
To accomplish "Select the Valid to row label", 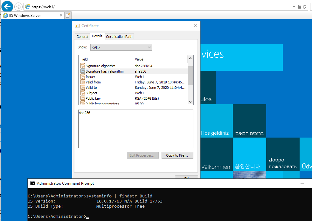I will click(91, 88).
